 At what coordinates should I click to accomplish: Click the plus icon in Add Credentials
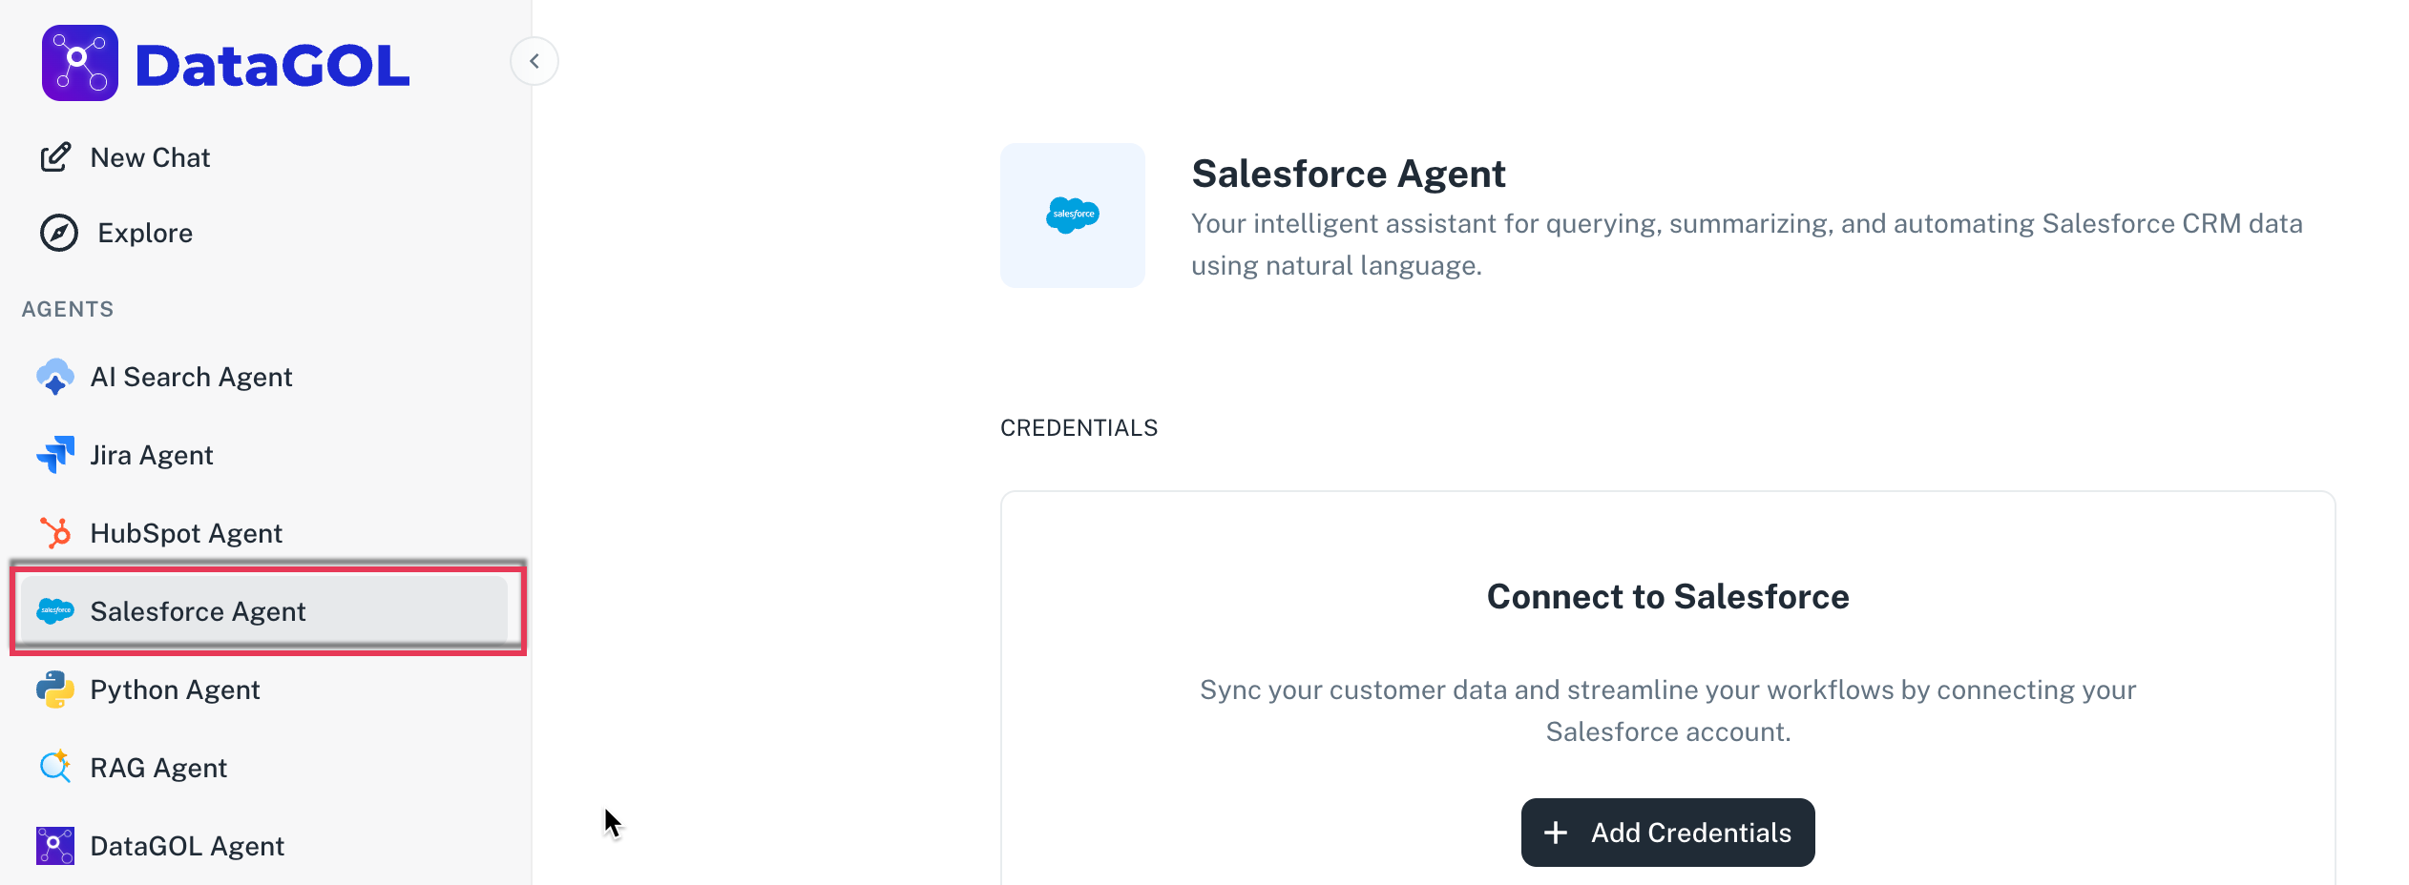pyautogui.click(x=1556, y=833)
